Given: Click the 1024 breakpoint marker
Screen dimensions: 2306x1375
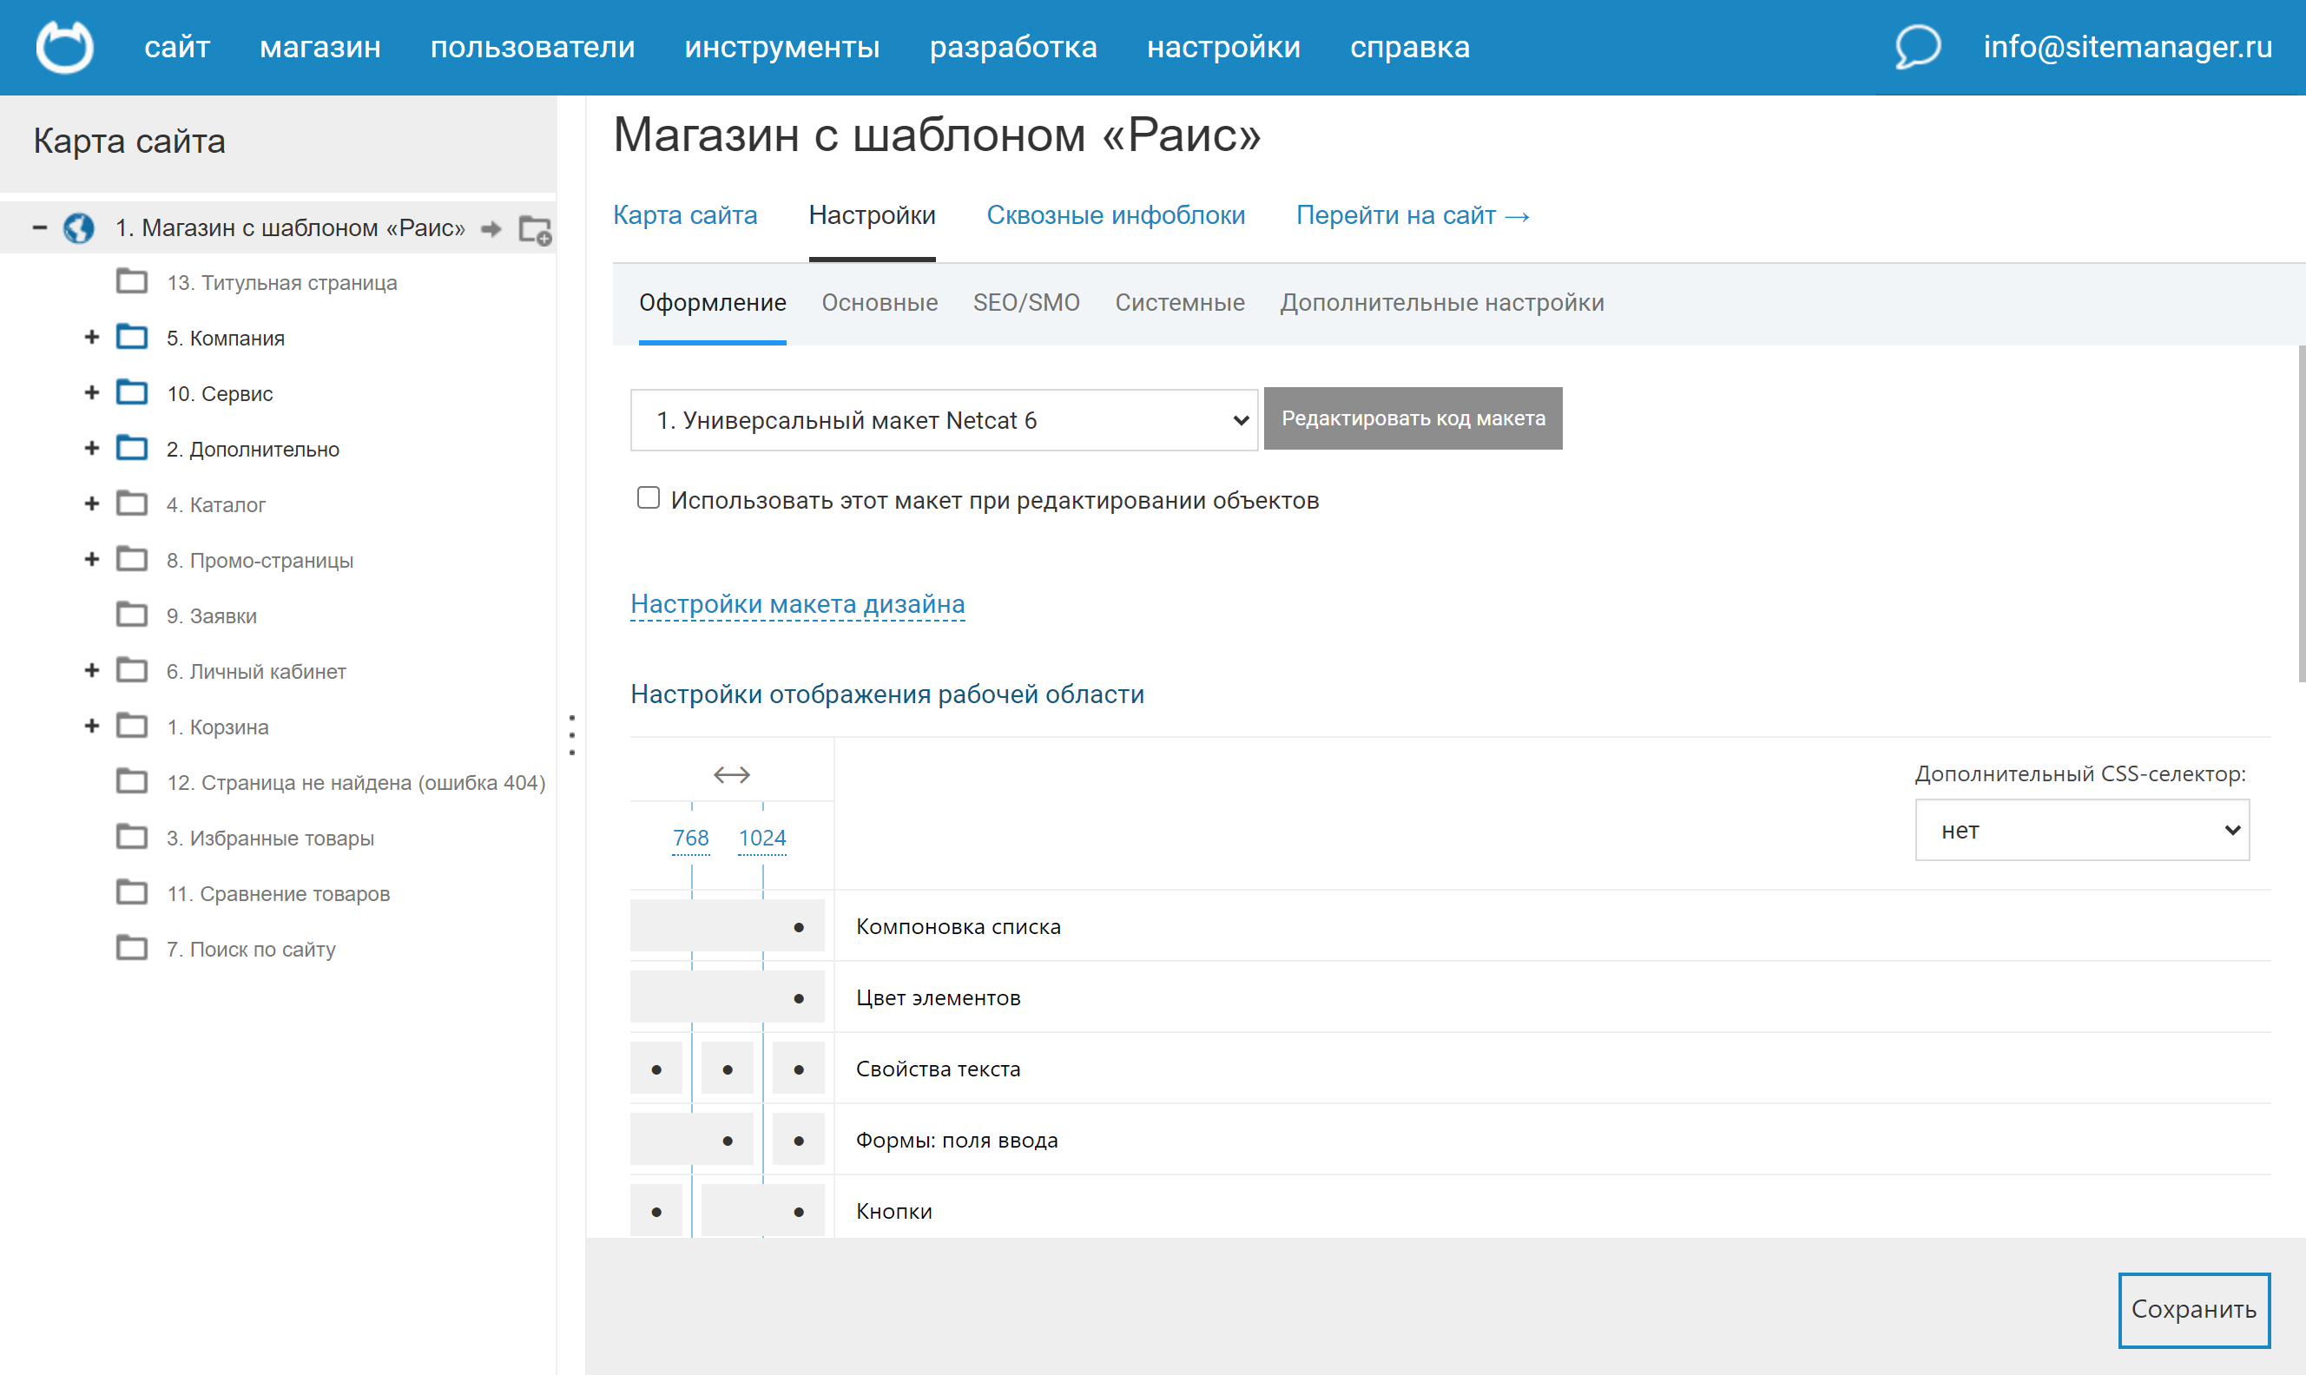Looking at the screenshot, I should click(x=761, y=838).
